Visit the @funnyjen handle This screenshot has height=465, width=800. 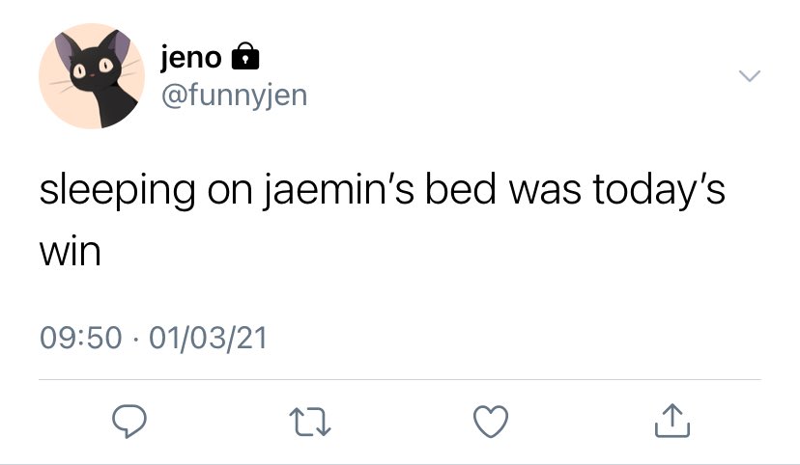click(234, 96)
